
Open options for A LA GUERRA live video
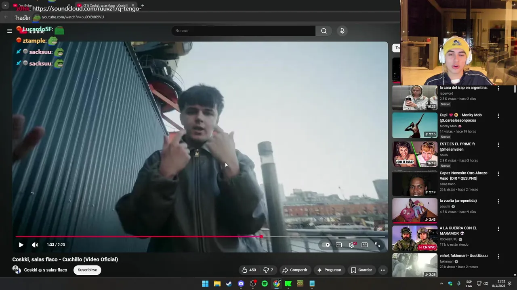498,228
